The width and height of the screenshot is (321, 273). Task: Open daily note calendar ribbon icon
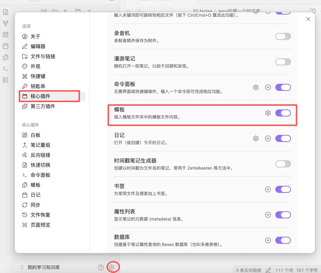(6, 46)
